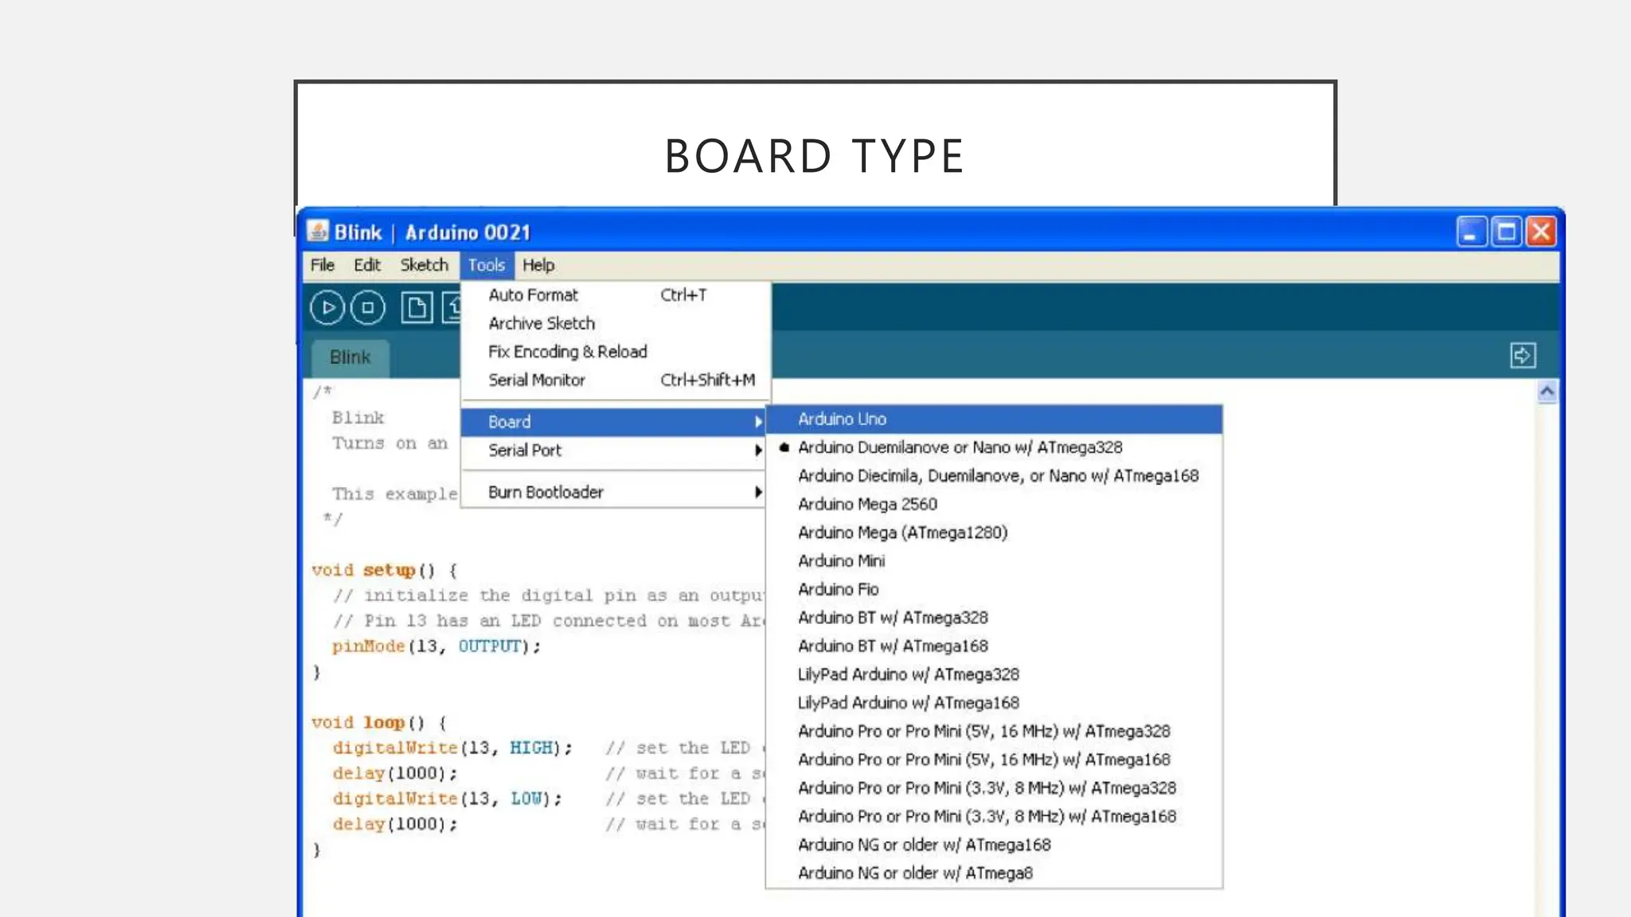The image size is (1631, 917).
Task: Open the Sketch menu
Action: pyautogui.click(x=424, y=265)
